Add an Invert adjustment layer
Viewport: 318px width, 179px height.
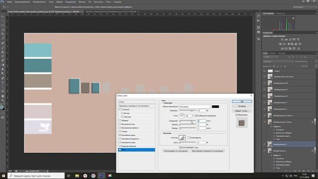(x=282, y=49)
